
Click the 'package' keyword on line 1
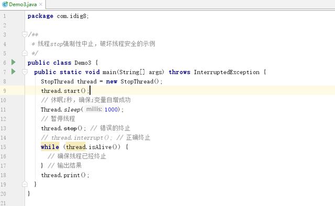pyautogui.click(x=40, y=16)
